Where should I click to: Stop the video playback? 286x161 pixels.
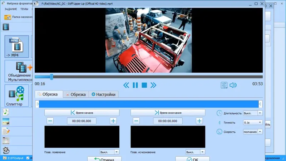click(x=144, y=85)
